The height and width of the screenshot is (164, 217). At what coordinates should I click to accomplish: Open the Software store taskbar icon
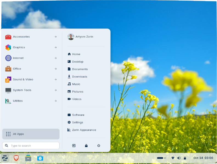pyautogui.click(x=40, y=158)
